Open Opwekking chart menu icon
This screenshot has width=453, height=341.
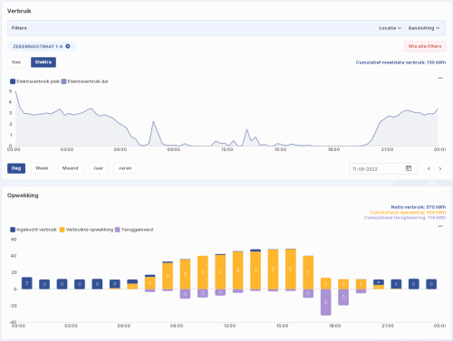tap(440, 226)
